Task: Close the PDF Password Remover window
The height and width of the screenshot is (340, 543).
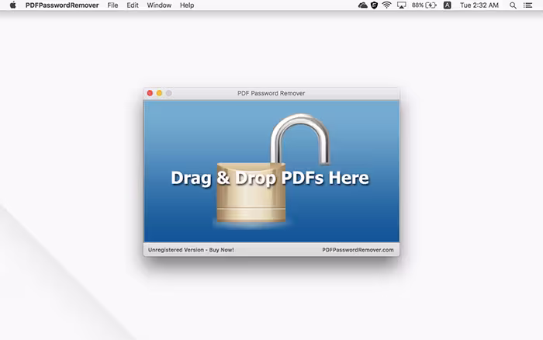Action: 150,93
